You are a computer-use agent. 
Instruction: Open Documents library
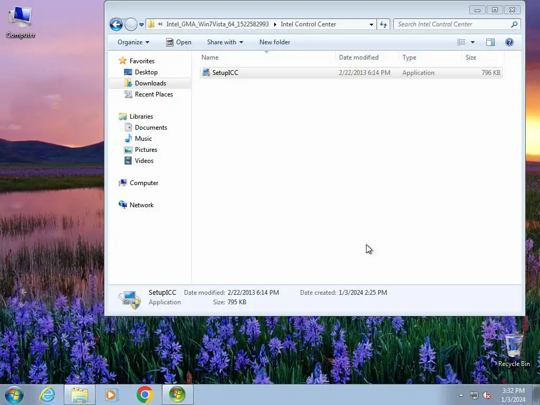151,128
